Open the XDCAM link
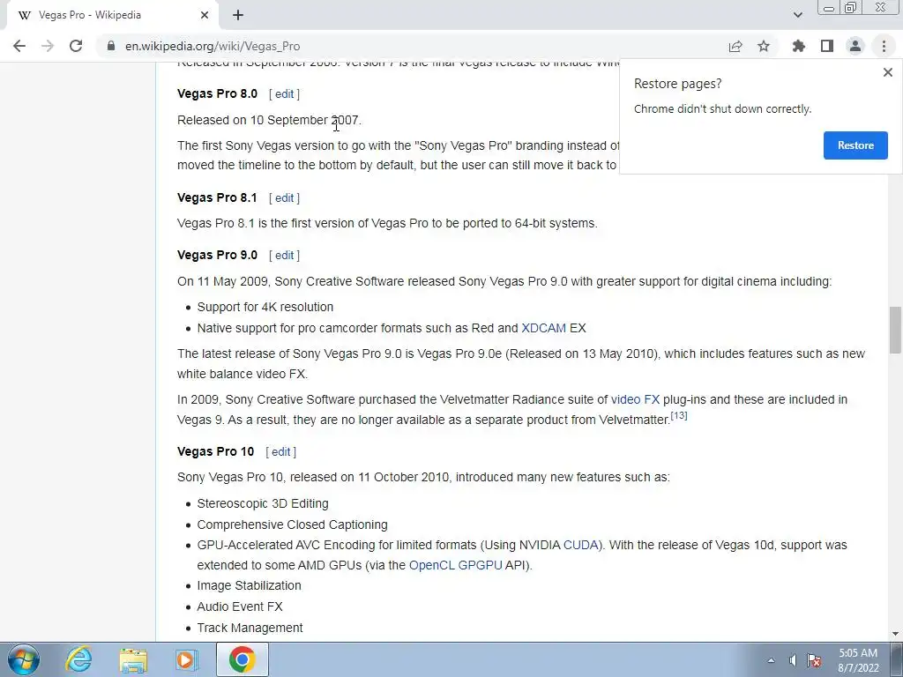 543,328
